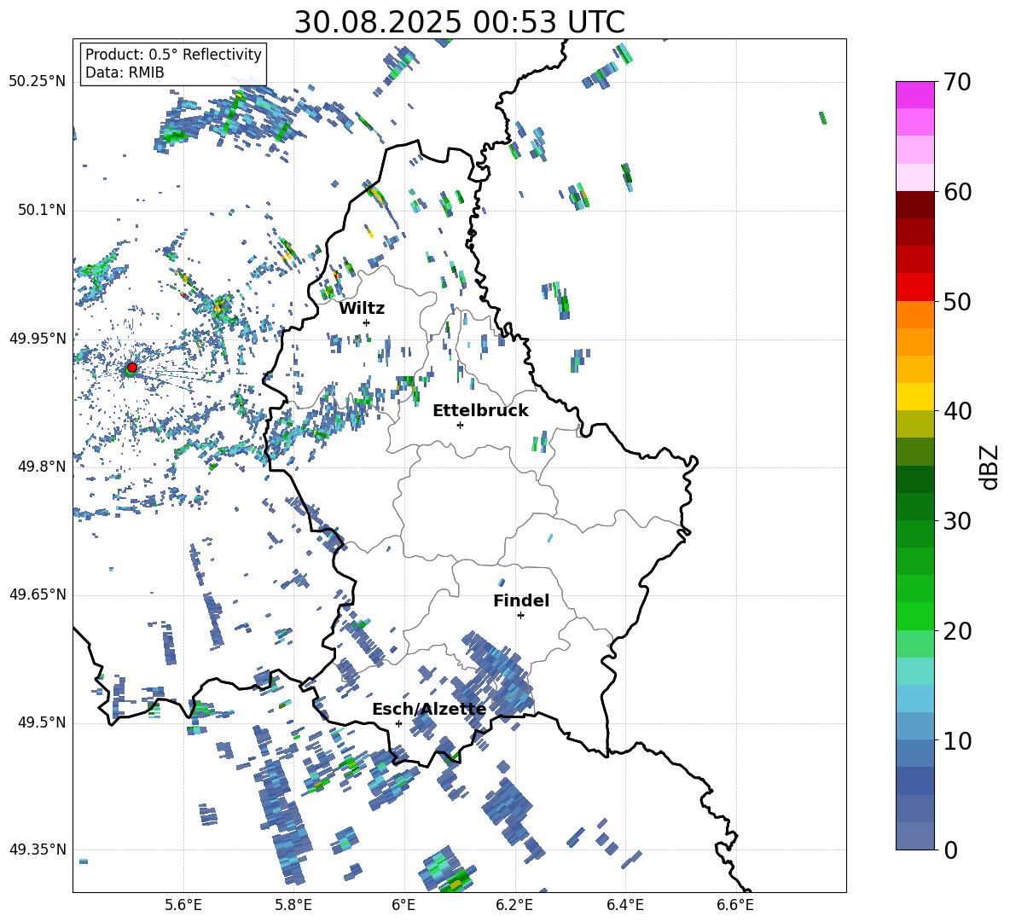Pick the orange colorbar segment just below 50

tap(914, 315)
